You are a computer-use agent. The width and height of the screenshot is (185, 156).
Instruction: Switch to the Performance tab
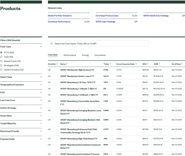pos(70,55)
